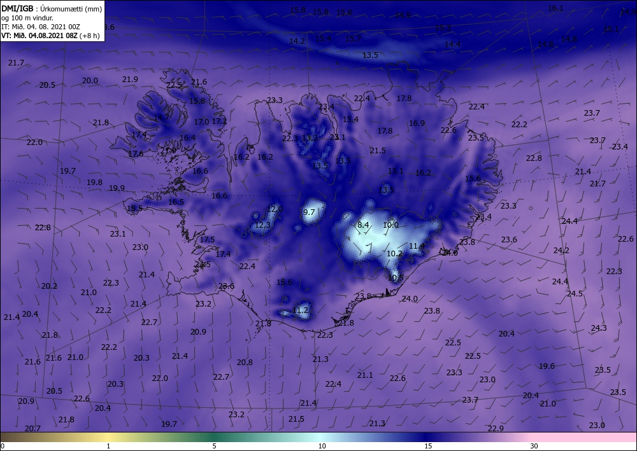Click the 11.2 value on the south glacier
The height and width of the screenshot is (451, 637).
pos(300,310)
